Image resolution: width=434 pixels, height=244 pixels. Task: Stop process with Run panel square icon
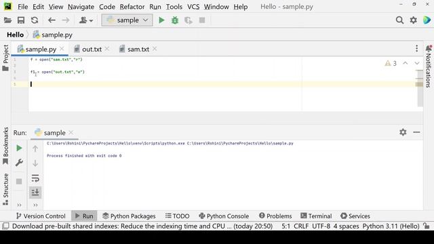click(19, 182)
